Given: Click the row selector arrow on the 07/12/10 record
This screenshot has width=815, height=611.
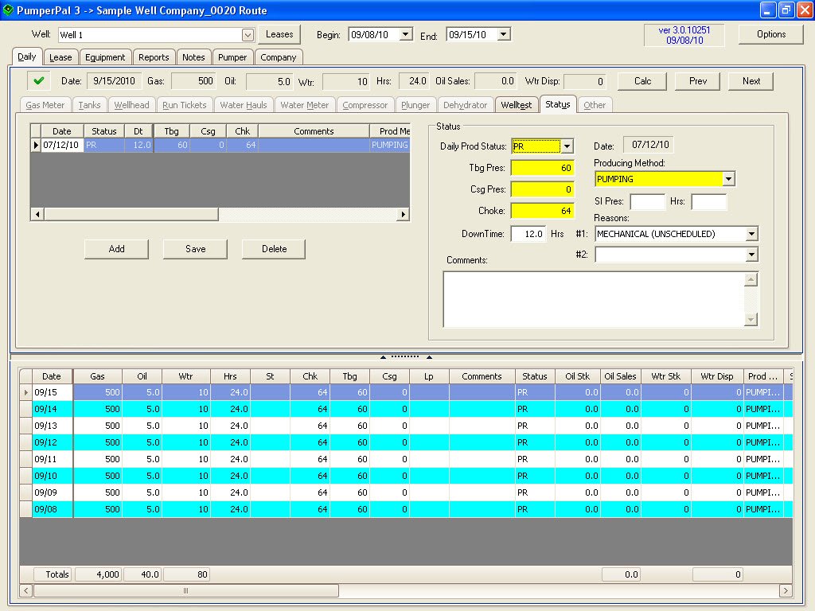Looking at the screenshot, I should (x=36, y=145).
